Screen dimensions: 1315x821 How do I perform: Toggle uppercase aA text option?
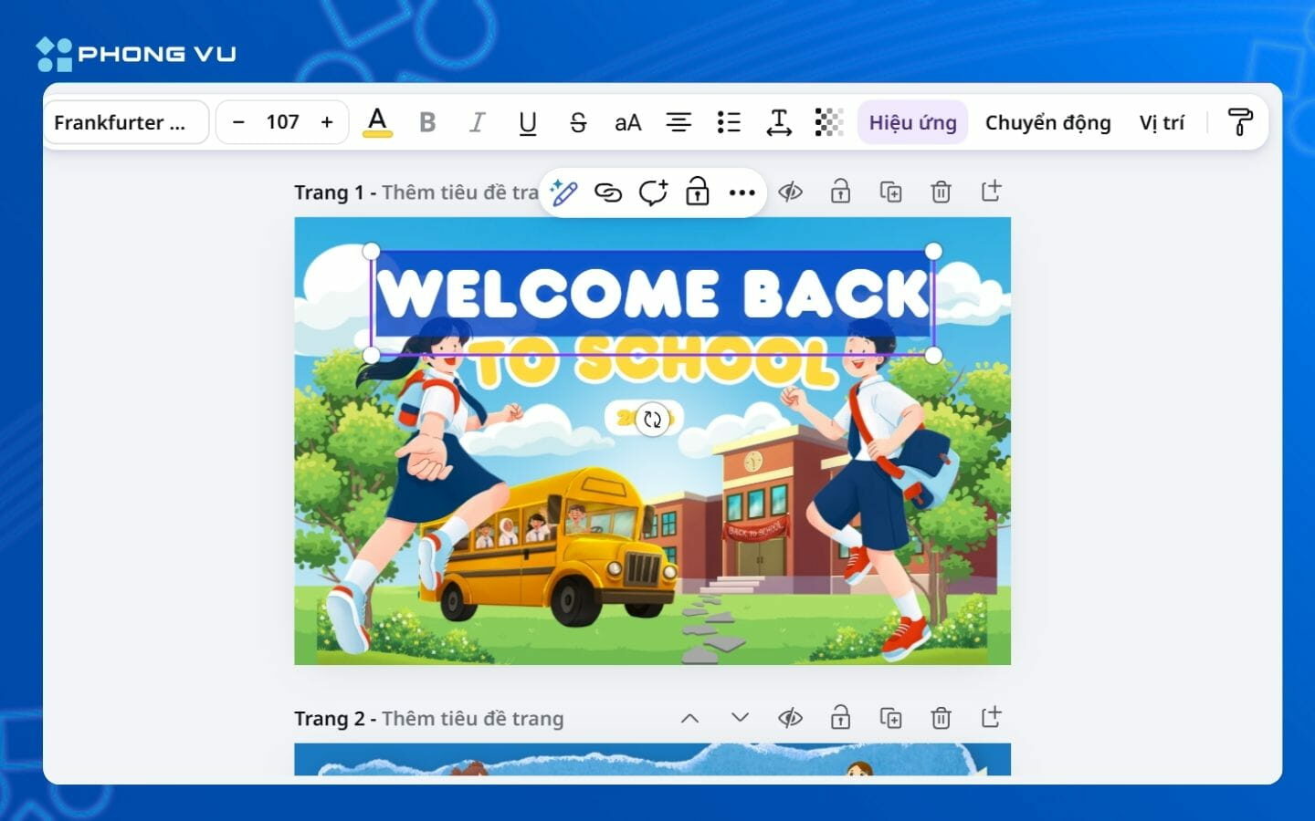coord(628,122)
